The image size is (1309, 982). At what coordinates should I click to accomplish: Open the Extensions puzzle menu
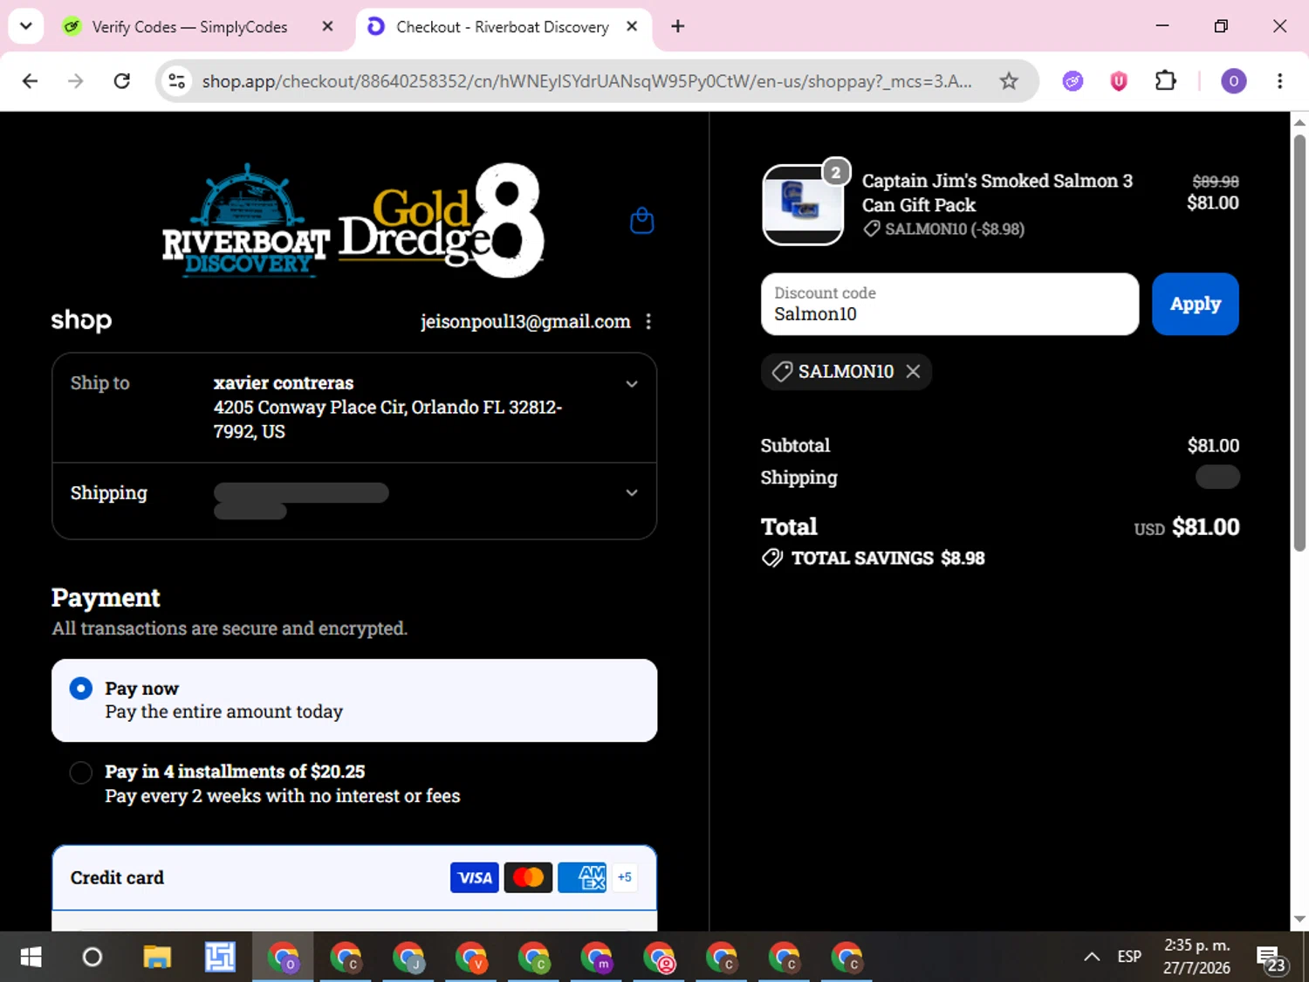pyautogui.click(x=1165, y=81)
